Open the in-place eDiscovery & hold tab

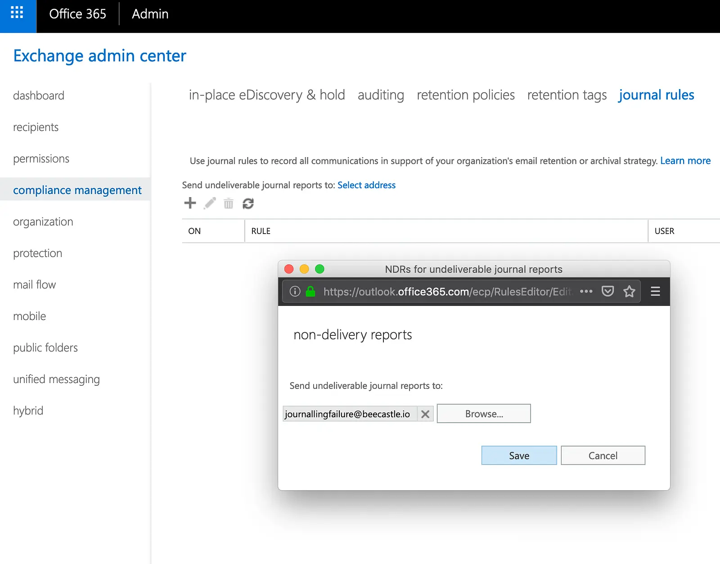(x=267, y=95)
